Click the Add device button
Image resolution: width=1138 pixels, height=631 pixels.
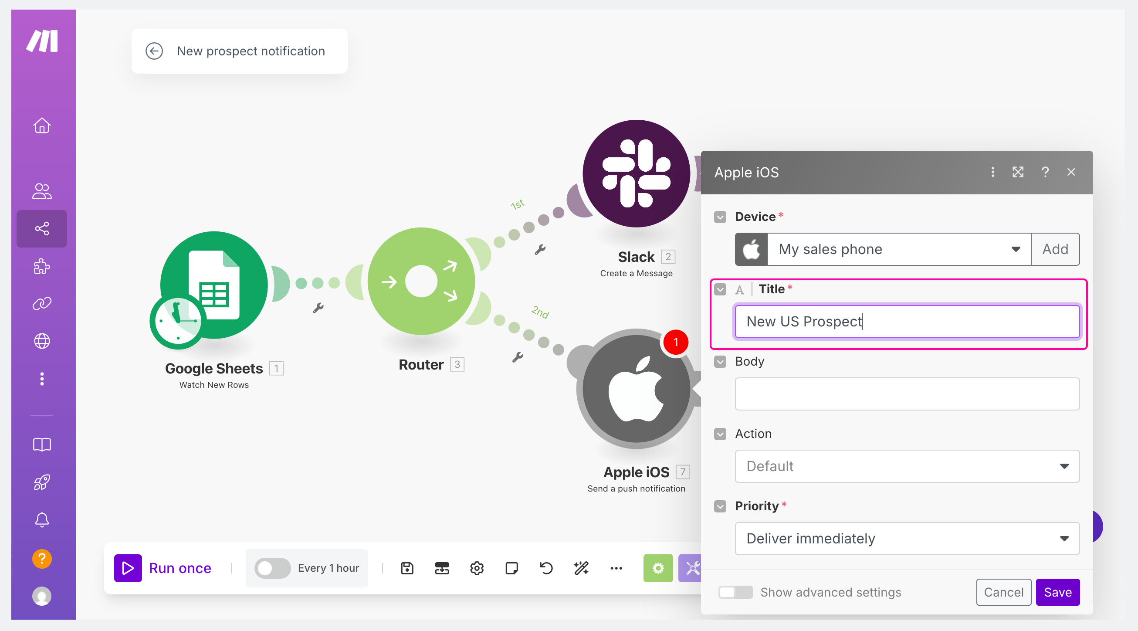click(x=1055, y=249)
